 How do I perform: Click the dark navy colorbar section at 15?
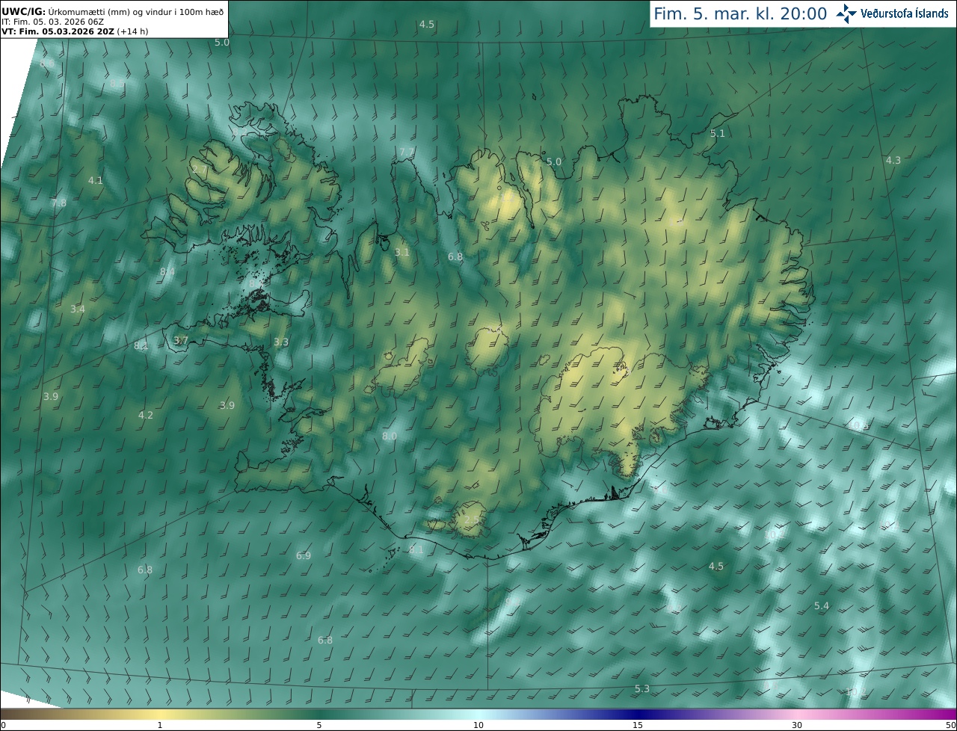(x=638, y=714)
